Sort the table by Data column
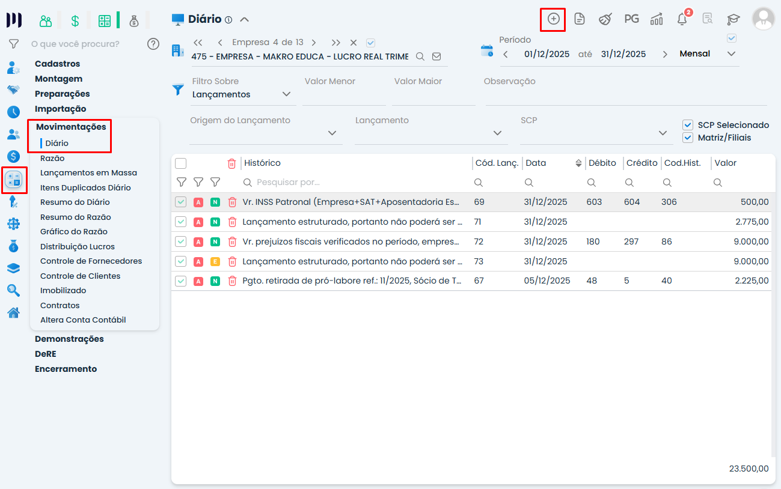The width and height of the screenshot is (781, 489). point(578,163)
